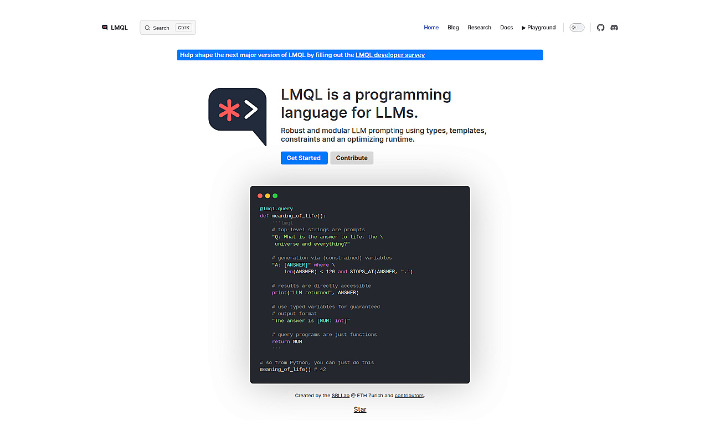The height and width of the screenshot is (436, 720).
Task: Open the Discord community icon
Action: click(x=614, y=28)
